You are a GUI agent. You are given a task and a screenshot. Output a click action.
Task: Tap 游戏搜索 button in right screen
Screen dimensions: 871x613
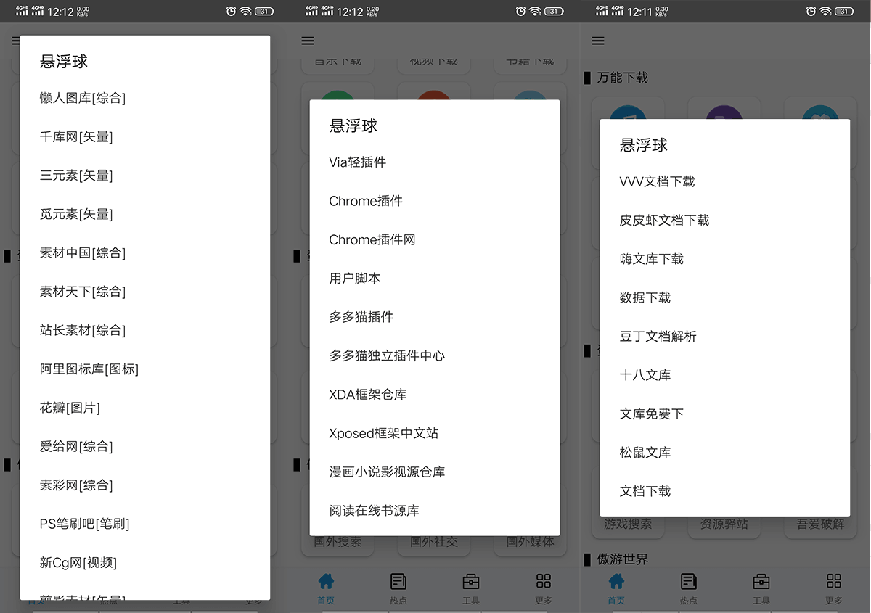click(x=628, y=525)
